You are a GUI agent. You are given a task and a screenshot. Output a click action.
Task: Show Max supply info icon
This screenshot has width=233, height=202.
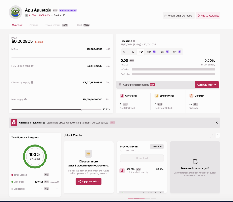[x=25, y=99]
